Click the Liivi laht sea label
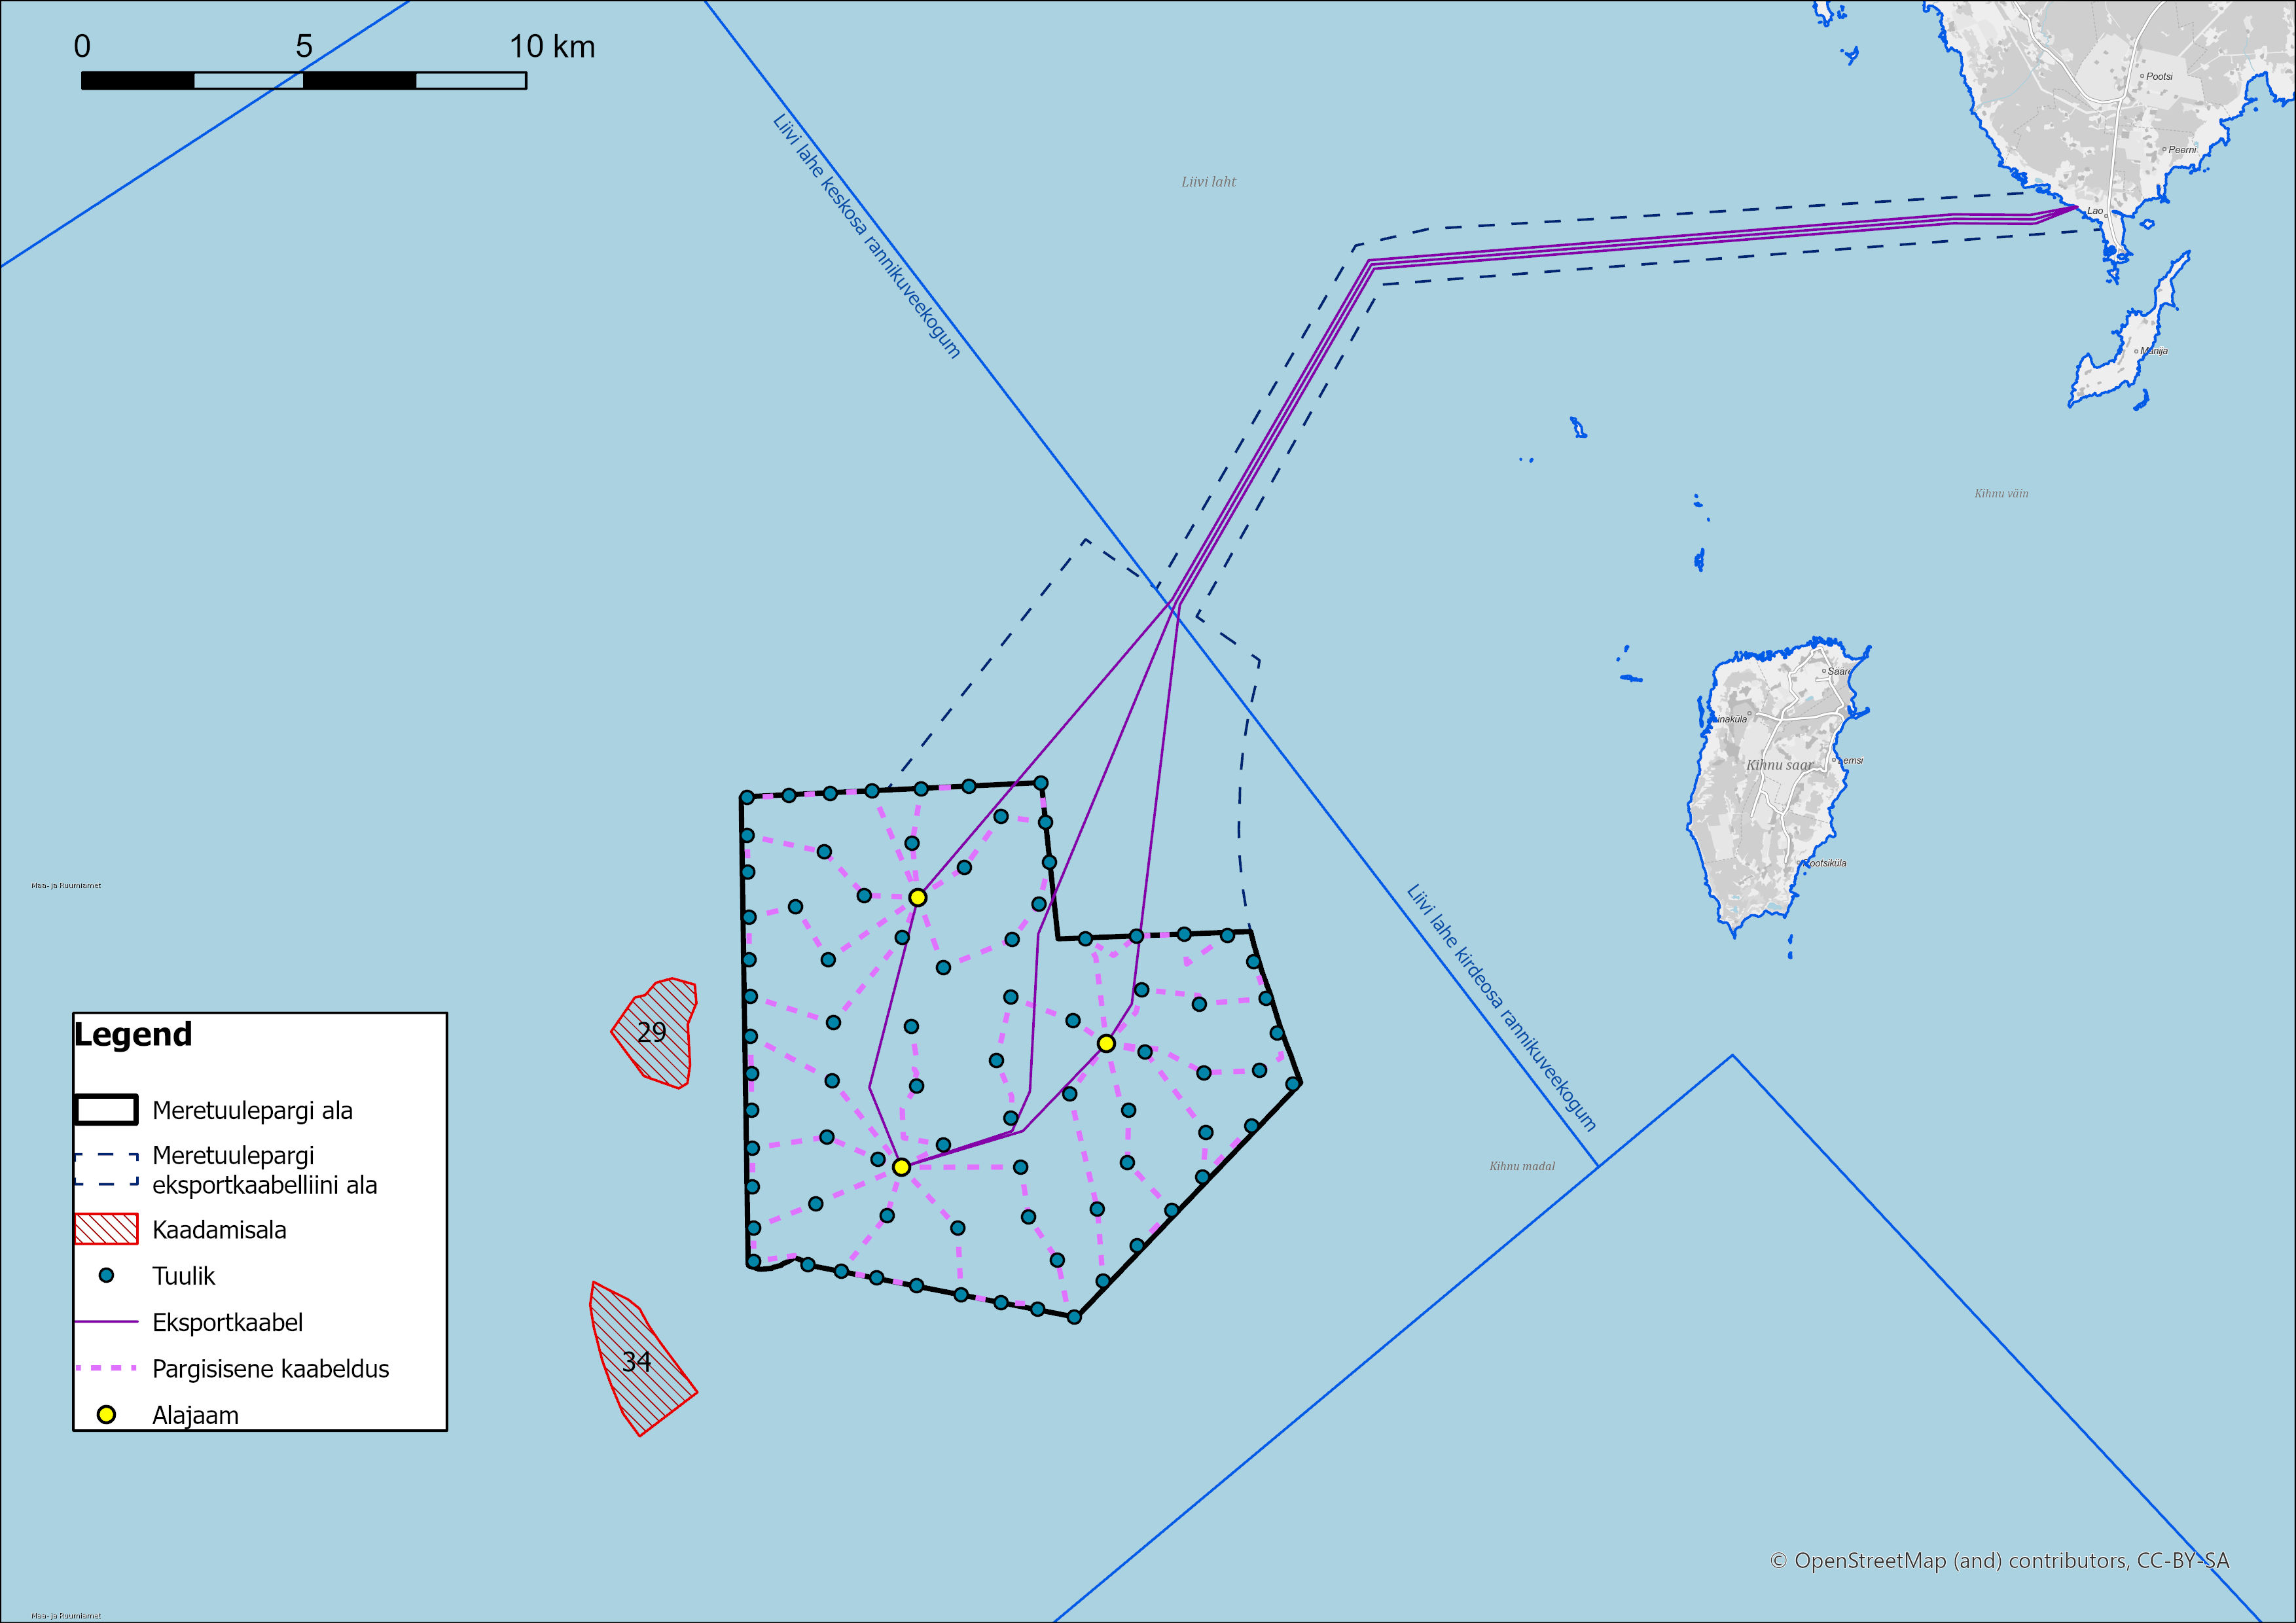Screen dimensions: 2296x1623 [1208, 182]
